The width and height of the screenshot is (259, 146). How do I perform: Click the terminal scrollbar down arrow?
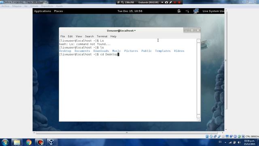(x=199, y=116)
